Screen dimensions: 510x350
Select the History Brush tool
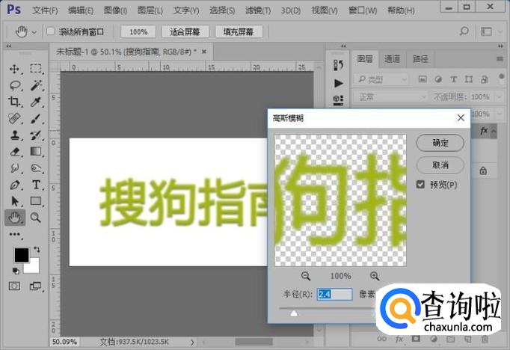[36, 135]
